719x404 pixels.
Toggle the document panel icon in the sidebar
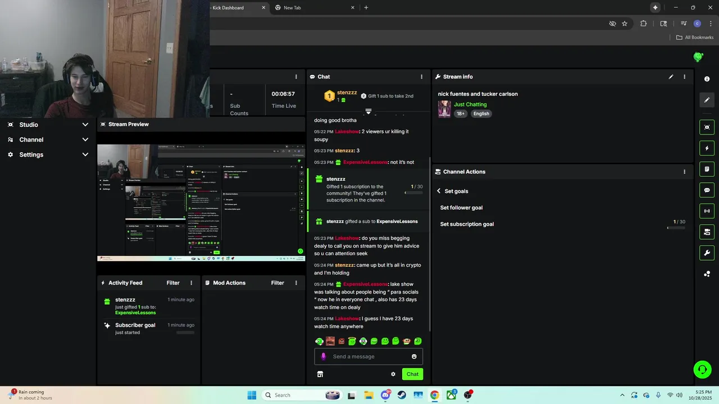point(707,169)
